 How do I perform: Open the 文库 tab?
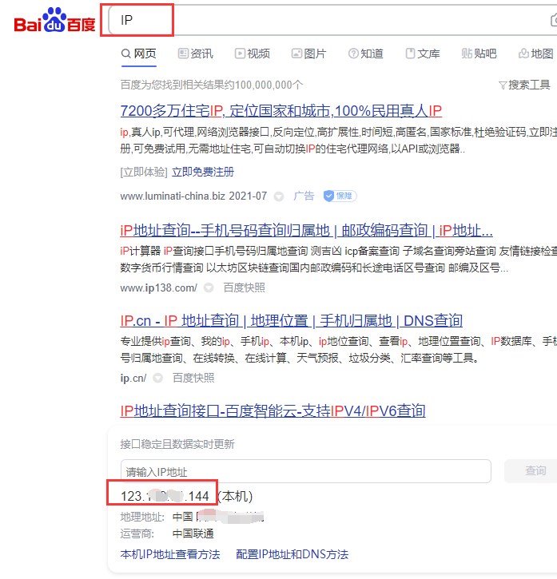click(423, 54)
